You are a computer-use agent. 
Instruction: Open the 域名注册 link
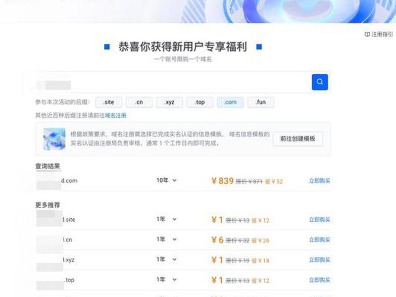click(115, 116)
